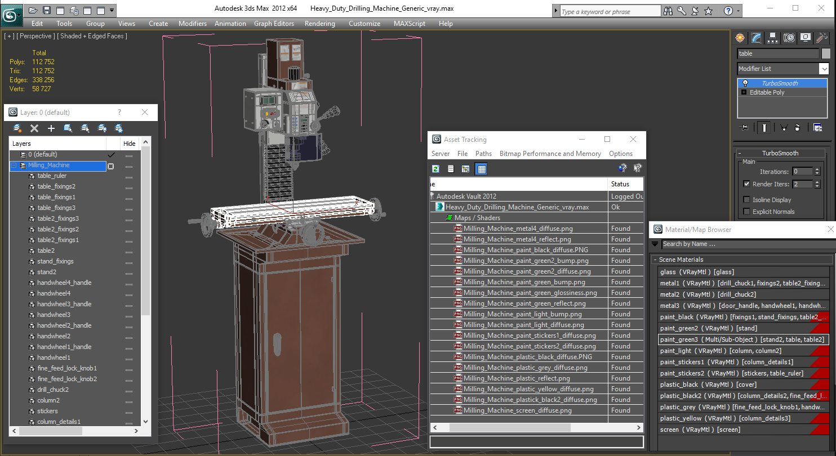Click Highlight Selected Objects' Layers icon
The image size is (836, 456).
[85, 128]
